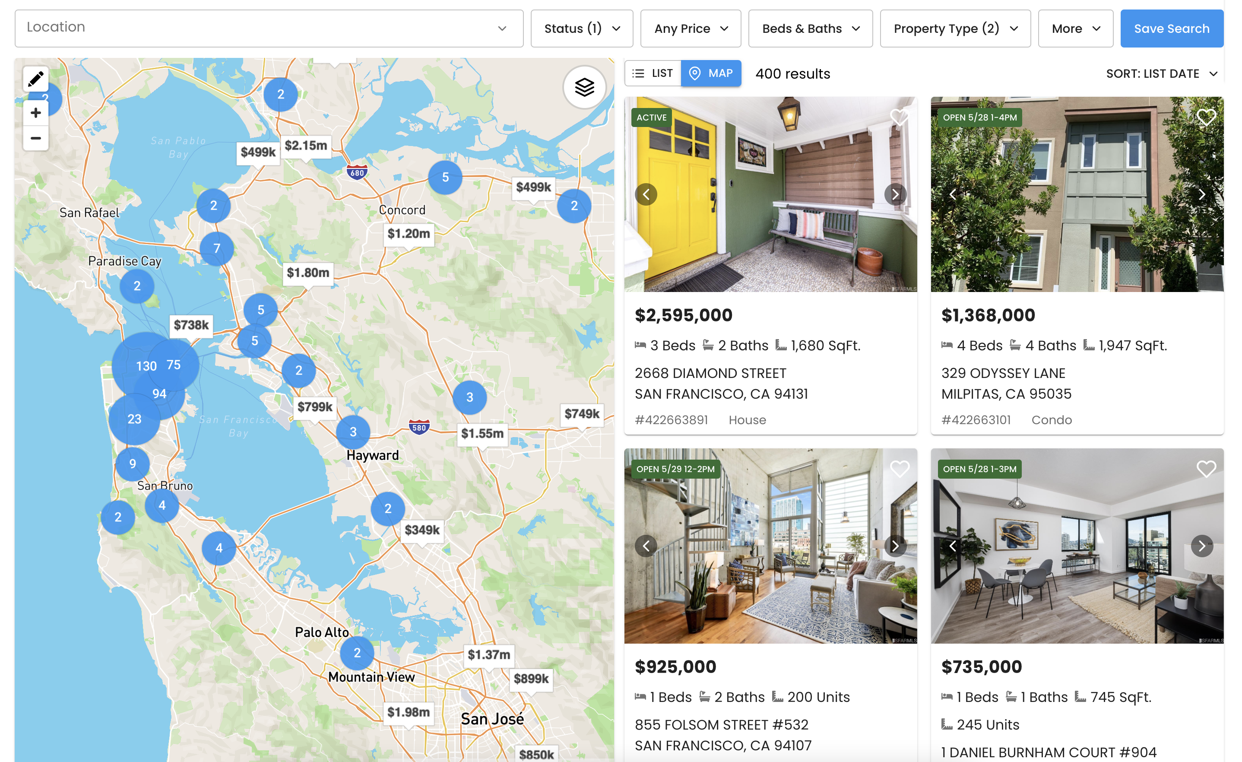Click the $2,595,000 property thumbnail
This screenshot has height=762, width=1242.
(771, 194)
